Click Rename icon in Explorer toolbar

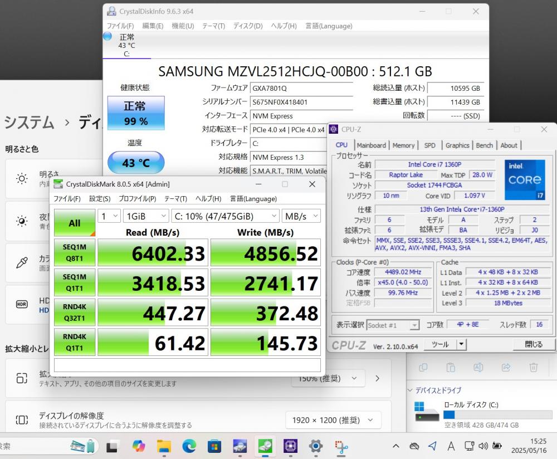coord(478,368)
